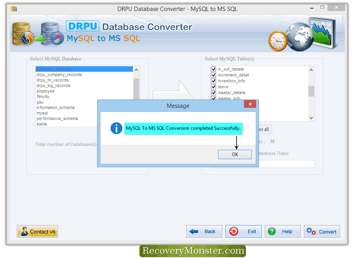Toggle the master_details checkbox
Image resolution: width=353 pixels, height=258 pixels.
coord(213,93)
